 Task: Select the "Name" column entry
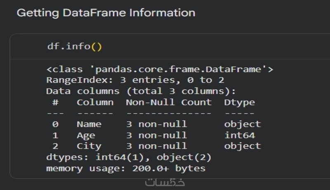(89, 124)
